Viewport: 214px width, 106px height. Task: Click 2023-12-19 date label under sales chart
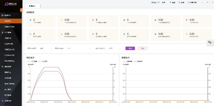point(72,102)
